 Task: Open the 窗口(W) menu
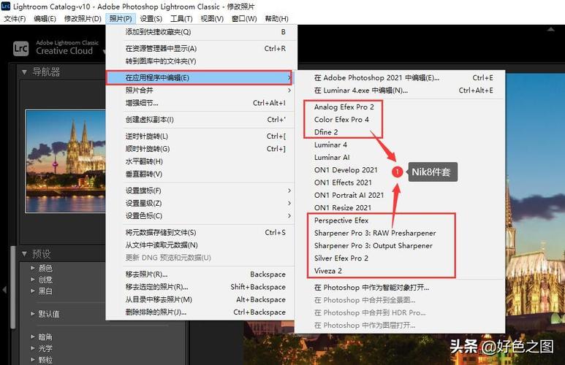coord(244,19)
